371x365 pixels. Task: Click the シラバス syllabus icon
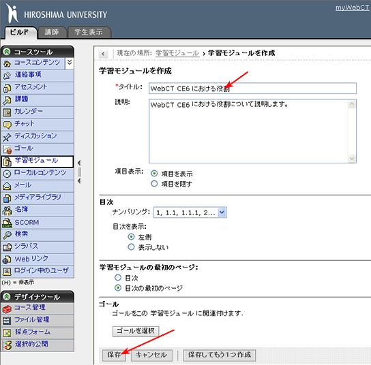coord(7,247)
